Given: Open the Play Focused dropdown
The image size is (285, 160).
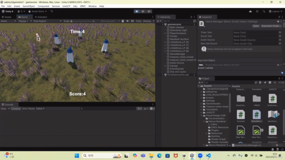Looking at the screenshot, I should click(x=110, y=21).
